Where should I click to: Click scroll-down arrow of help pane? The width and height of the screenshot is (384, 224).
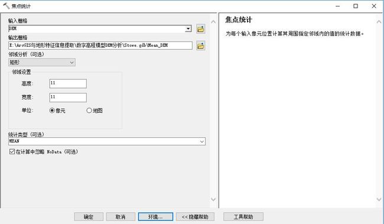pos(379,199)
